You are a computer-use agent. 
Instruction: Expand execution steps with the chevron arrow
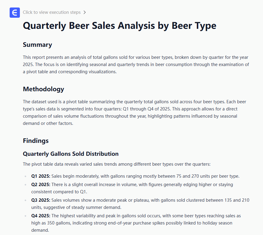point(85,12)
